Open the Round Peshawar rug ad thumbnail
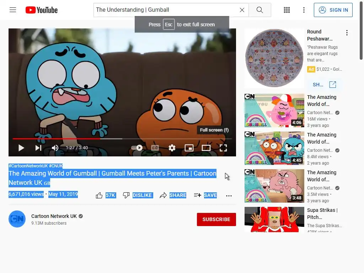This screenshot has width=364, height=273. (274, 58)
